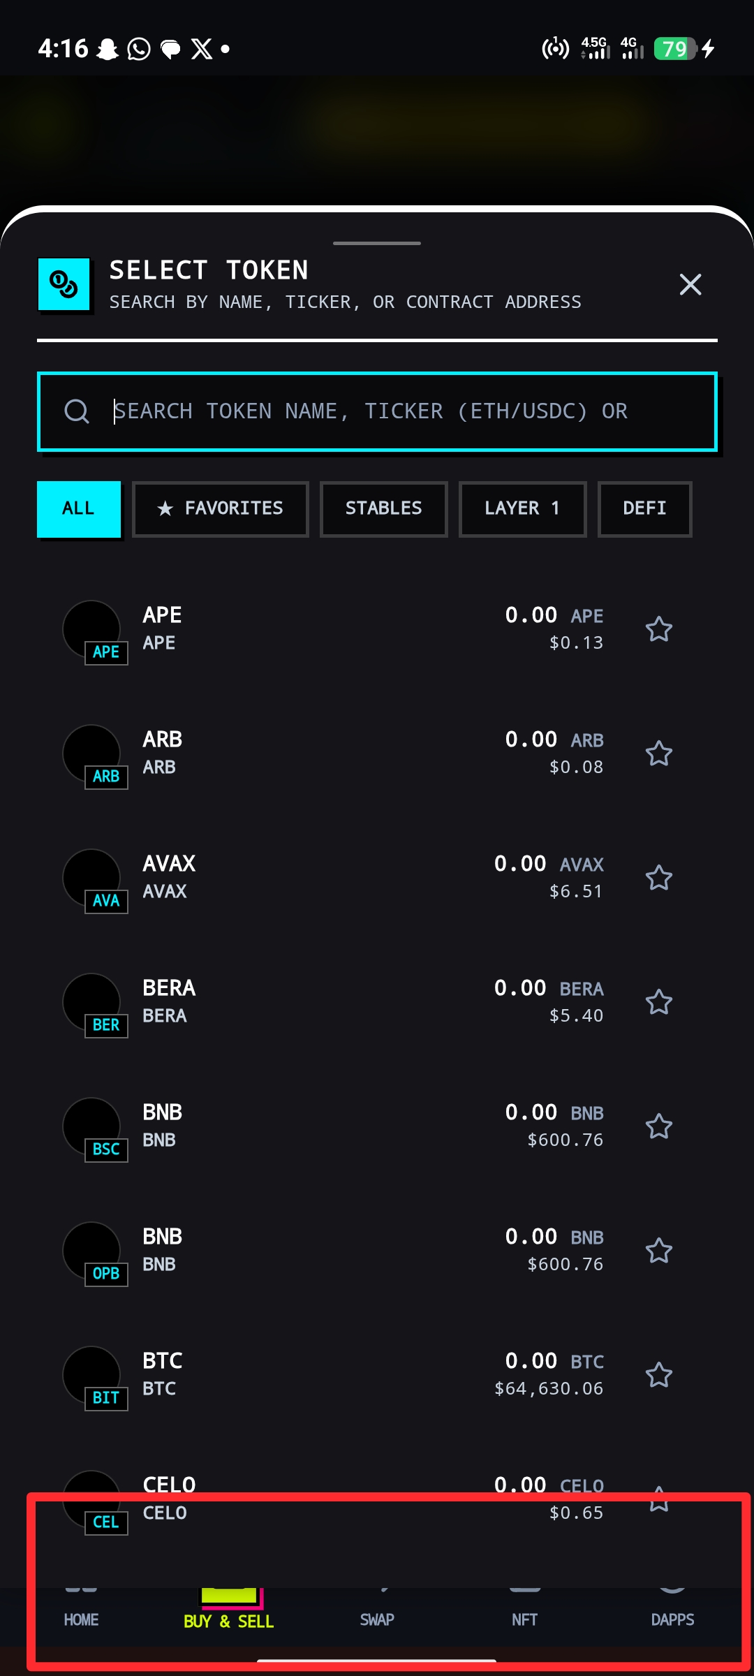Focus the search token name field

point(377,411)
